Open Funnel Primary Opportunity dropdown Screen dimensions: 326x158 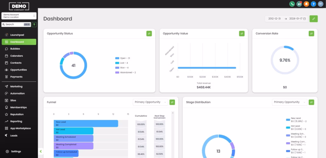150,102
